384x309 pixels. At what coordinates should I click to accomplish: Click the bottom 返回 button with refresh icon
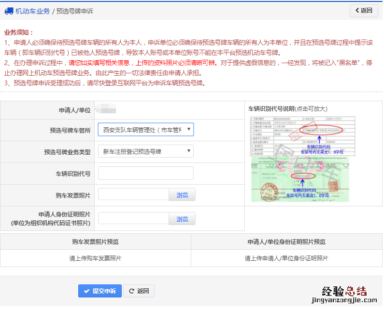tap(139, 291)
